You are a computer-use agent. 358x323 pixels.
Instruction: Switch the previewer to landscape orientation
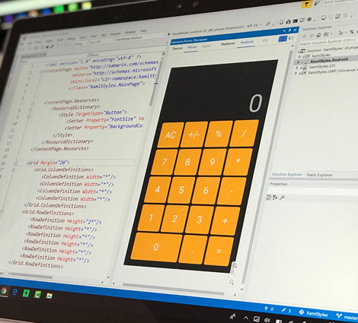tap(291, 38)
